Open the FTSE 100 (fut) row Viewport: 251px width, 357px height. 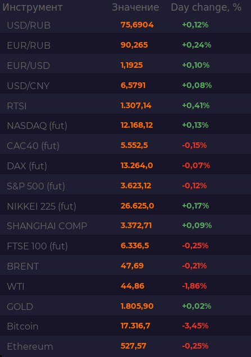[126, 246]
